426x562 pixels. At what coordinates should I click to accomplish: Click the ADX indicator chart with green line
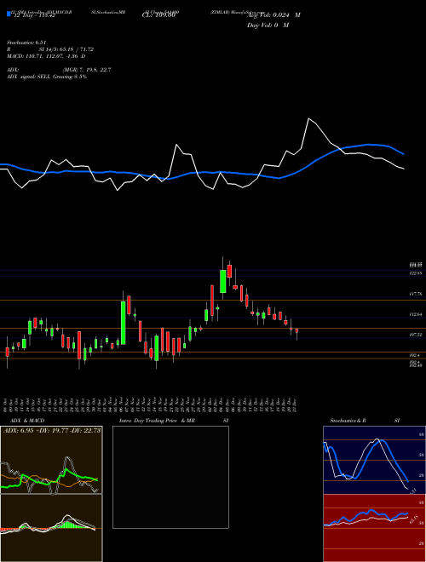coord(51,460)
